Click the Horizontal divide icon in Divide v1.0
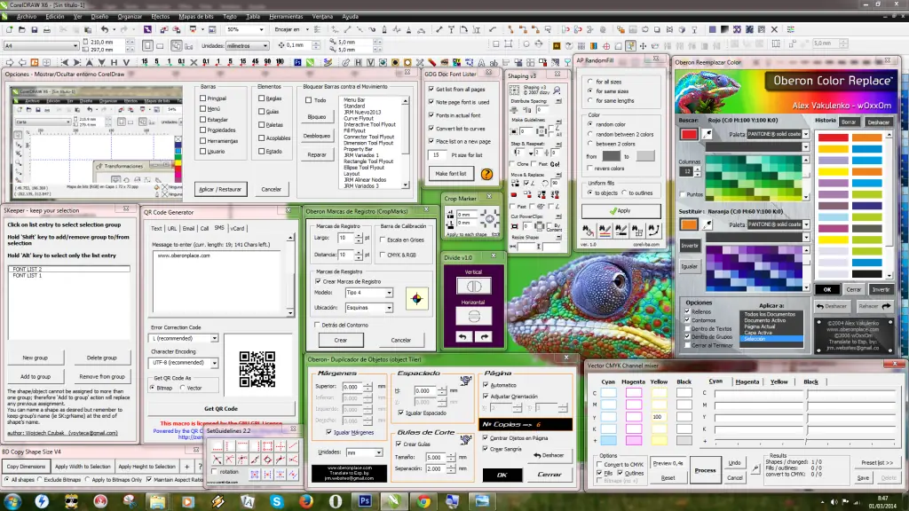This screenshot has height=511, width=909. tap(474, 316)
